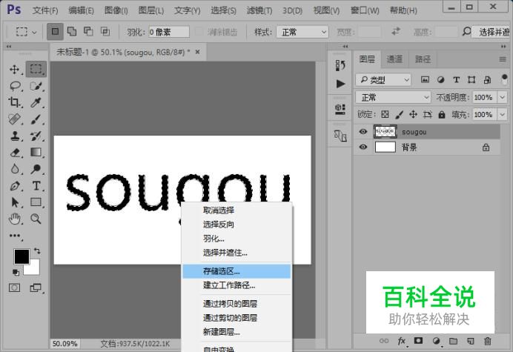Screen dimensions: 513x352
Task: Select the Gradient tool
Action: coord(36,153)
